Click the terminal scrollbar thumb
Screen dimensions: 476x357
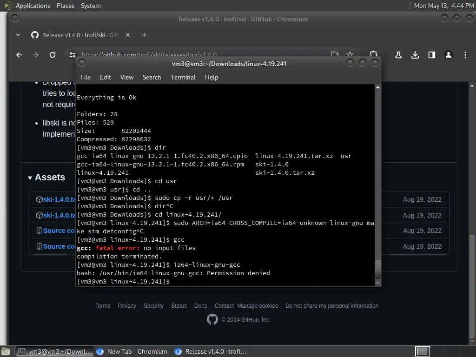pyautogui.click(x=377, y=270)
